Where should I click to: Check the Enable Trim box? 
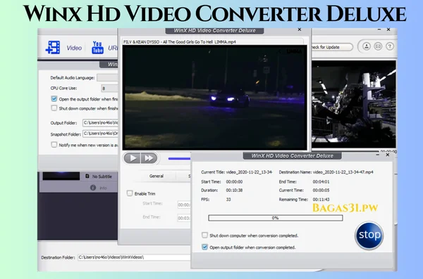130,193
